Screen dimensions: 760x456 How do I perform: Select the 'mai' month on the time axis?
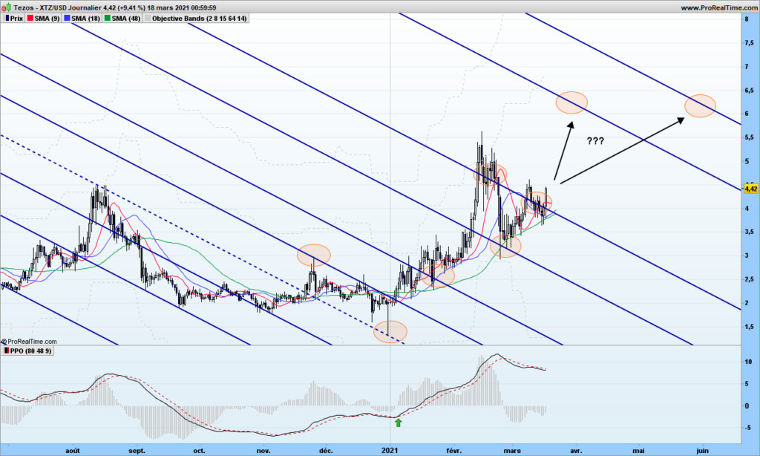tap(639, 451)
